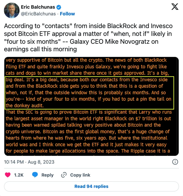Click the reply speech bubble icon

tap(35, 175)
